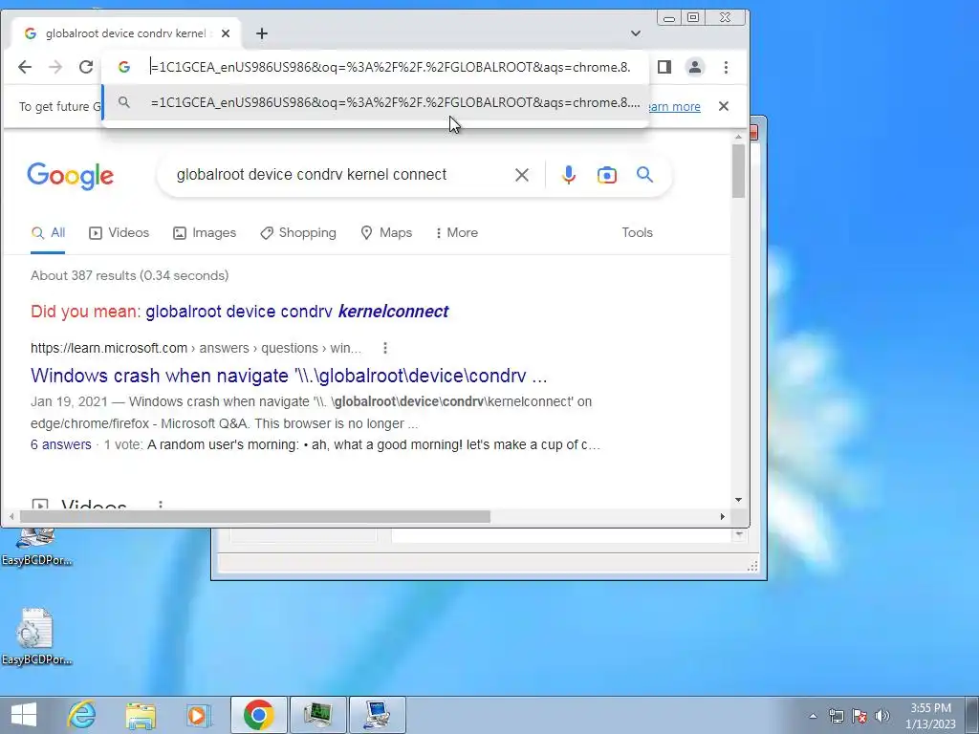Click the network tray icon
979x734 pixels.
point(836,716)
